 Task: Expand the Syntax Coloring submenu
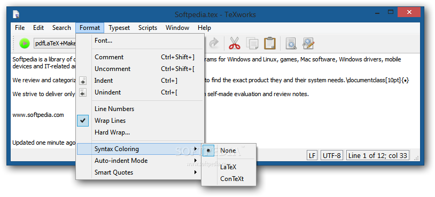(140, 149)
